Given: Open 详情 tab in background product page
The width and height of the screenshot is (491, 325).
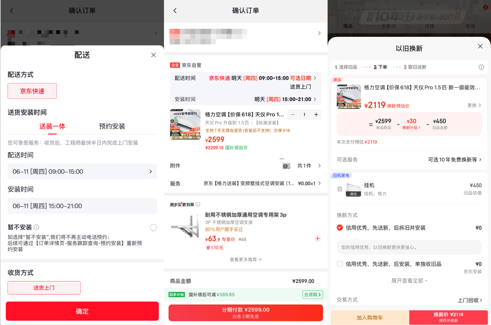Looking at the screenshot, I should click(x=429, y=26).
